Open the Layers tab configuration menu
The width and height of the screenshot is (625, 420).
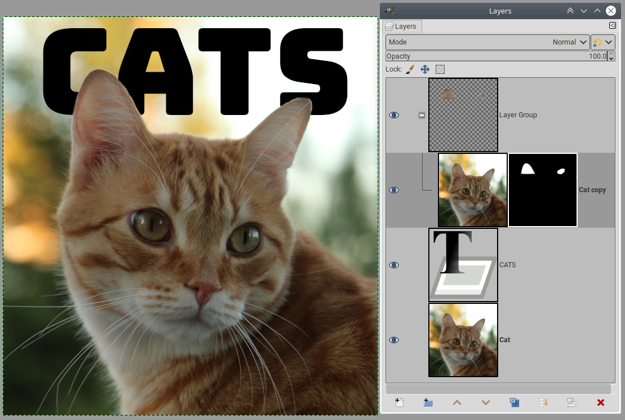point(613,25)
